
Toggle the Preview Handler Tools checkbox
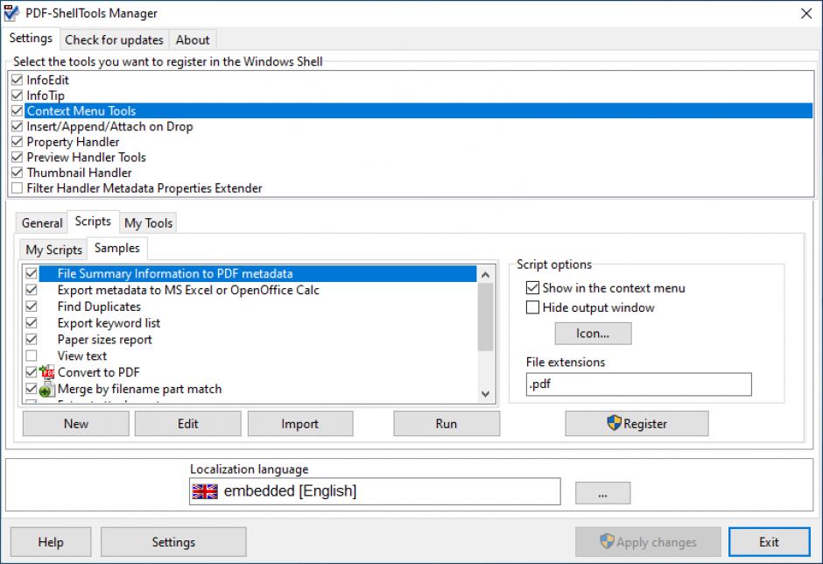(18, 157)
